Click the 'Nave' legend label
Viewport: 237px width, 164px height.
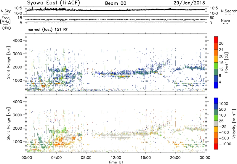[225, 20]
